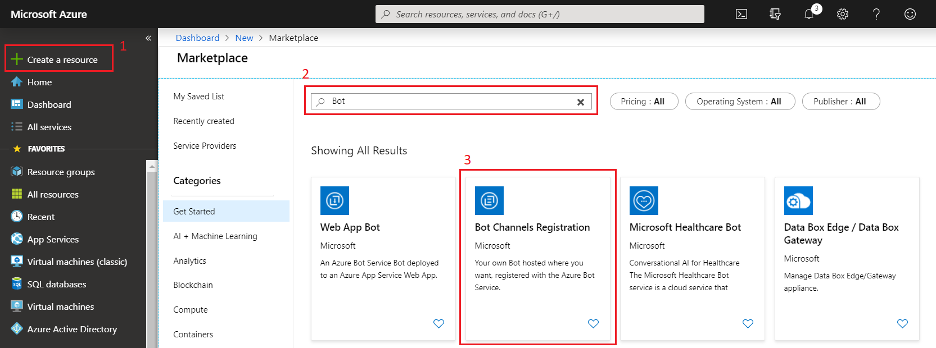This screenshot has width=936, height=348.
Task: Open Cloud Shell from the top bar
Action: [x=741, y=14]
